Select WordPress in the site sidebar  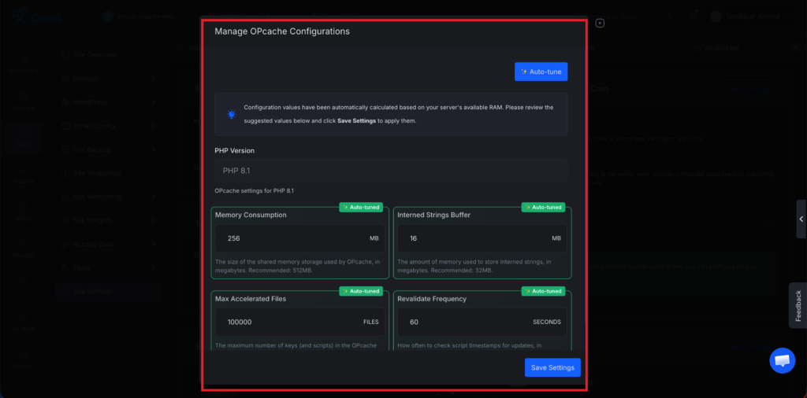91,102
